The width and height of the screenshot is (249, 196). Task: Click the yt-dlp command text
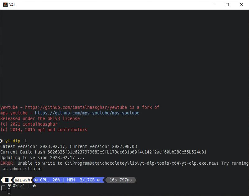pos(12,141)
